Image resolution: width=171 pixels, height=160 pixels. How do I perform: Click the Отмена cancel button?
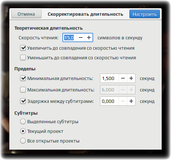26,14
